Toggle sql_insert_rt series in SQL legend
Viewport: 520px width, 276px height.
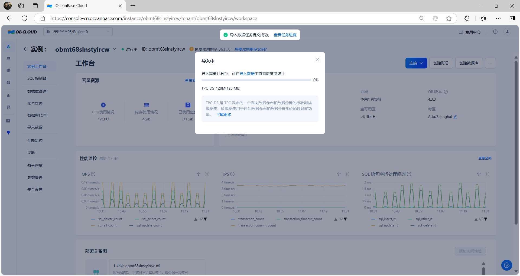point(383,219)
